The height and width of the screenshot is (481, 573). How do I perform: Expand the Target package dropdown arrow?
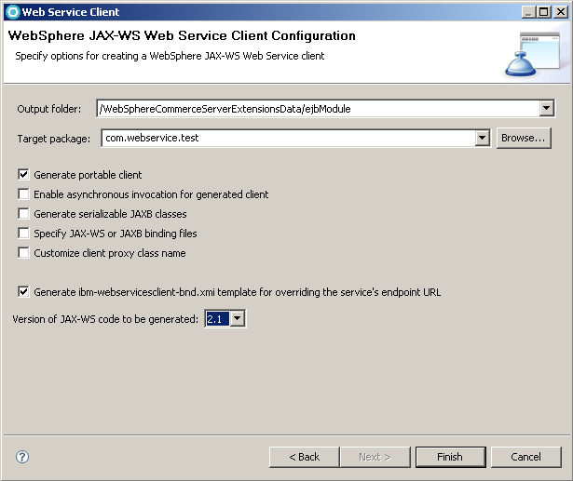(x=482, y=139)
